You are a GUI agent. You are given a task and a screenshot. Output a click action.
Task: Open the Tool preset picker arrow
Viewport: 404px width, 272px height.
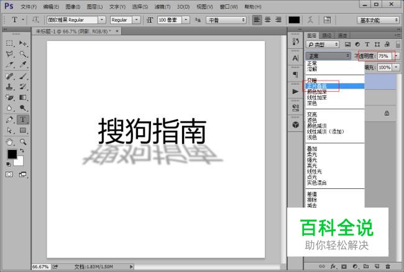tap(23, 20)
